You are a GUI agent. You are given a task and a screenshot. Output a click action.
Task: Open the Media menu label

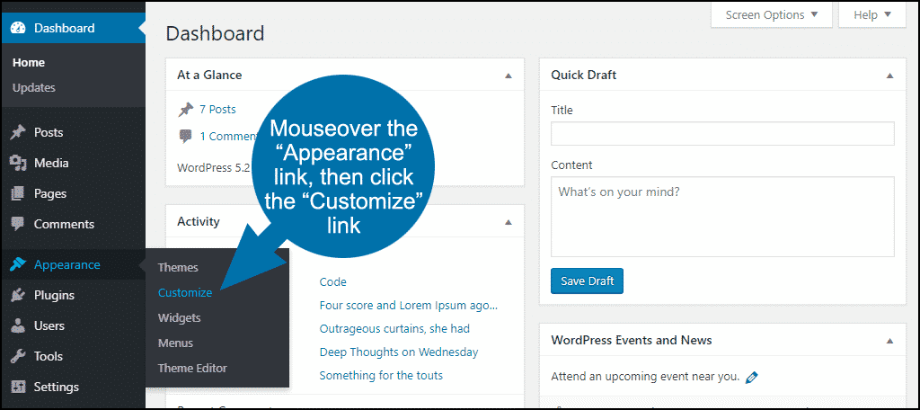coord(51,163)
